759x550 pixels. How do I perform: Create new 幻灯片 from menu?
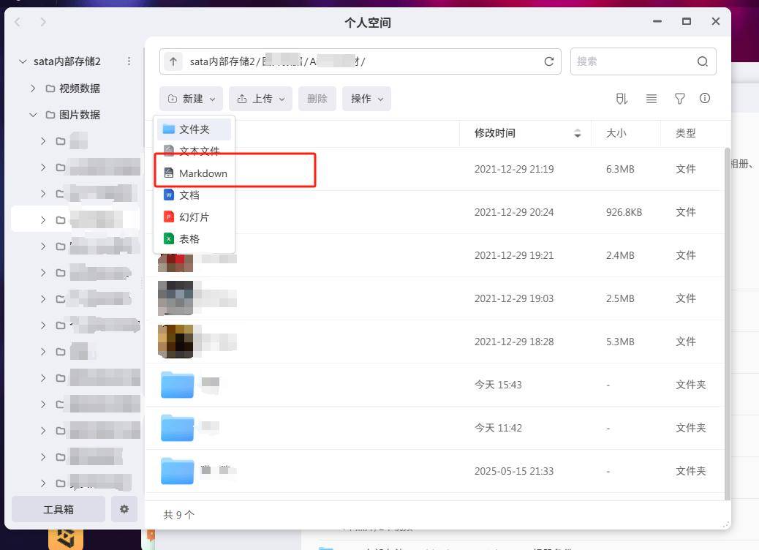pos(194,217)
